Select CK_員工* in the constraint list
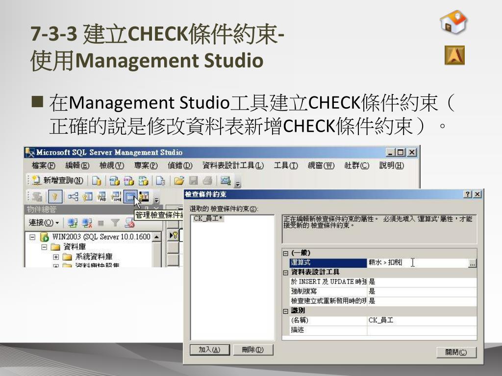 pos(208,218)
